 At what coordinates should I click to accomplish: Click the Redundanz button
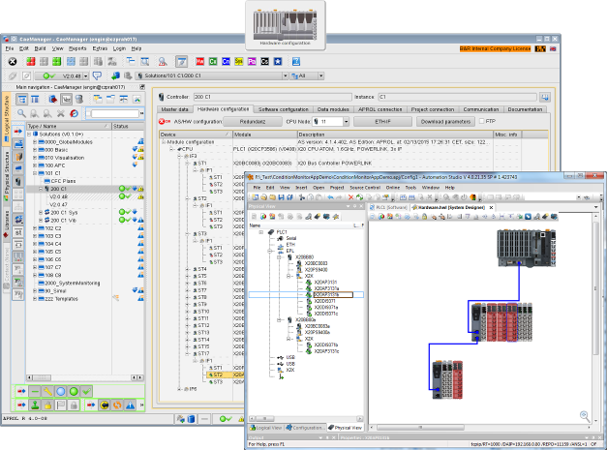(x=253, y=122)
